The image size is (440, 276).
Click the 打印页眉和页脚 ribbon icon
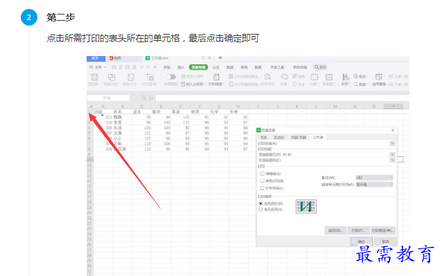(x=231, y=84)
